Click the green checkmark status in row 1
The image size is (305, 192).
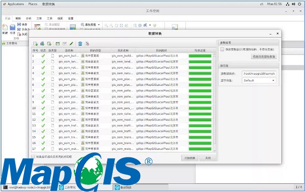coord(43,56)
